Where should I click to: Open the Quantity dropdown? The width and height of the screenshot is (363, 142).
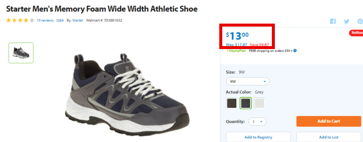257,121
